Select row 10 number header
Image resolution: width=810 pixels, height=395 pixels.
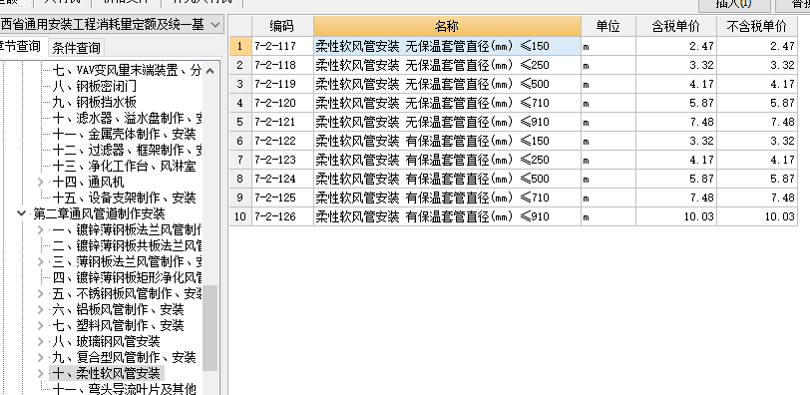(240, 216)
